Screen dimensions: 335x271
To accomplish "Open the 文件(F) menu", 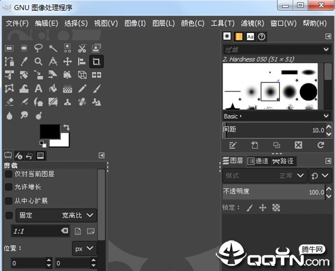I will (17, 23).
